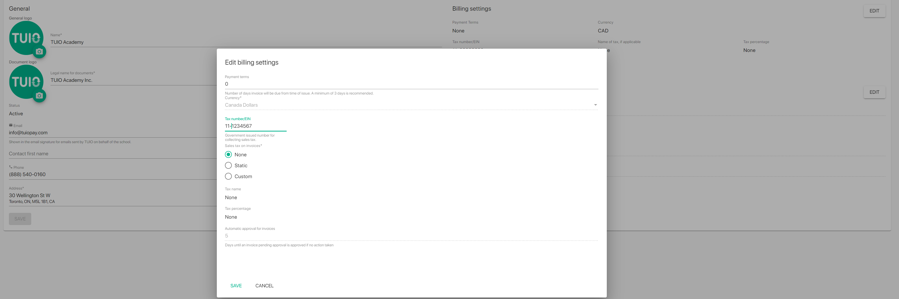Click the Phone field (888) 540-0160
The width and height of the screenshot is (899, 299).
tap(113, 174)
